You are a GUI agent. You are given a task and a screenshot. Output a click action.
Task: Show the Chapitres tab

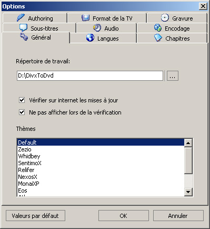172,38
